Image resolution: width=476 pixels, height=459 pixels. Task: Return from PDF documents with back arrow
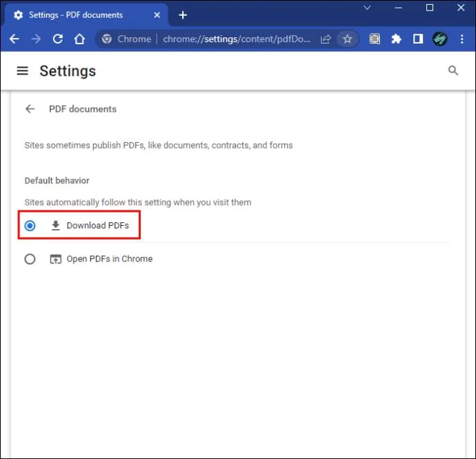click(x=30, y=109)
